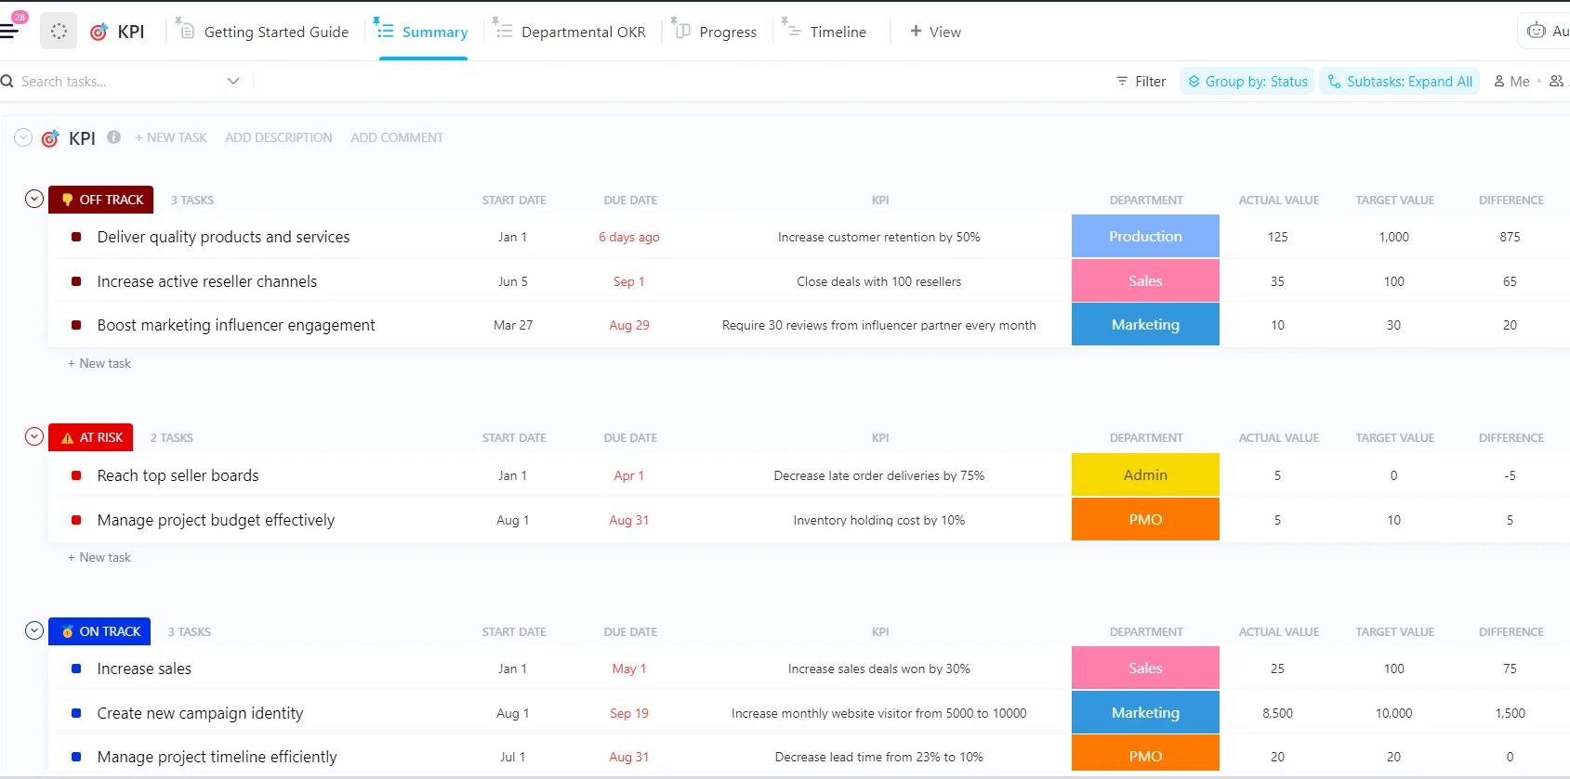The image size is (1570, 779).
Task: Click Subtasks: Expand All button
Action: [1399, 82]
